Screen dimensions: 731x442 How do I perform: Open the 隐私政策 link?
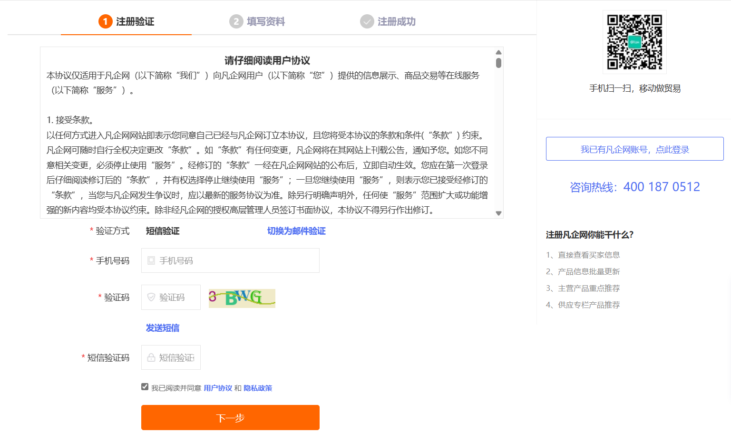[258, 388]
